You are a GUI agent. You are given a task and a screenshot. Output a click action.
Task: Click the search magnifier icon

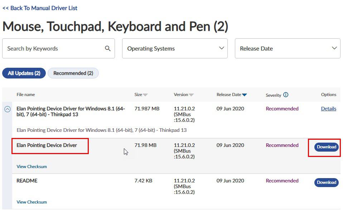pos(108,48)
